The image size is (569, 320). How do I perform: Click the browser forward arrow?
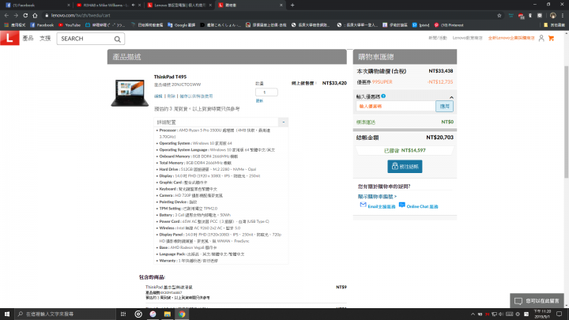coord(16,15)
